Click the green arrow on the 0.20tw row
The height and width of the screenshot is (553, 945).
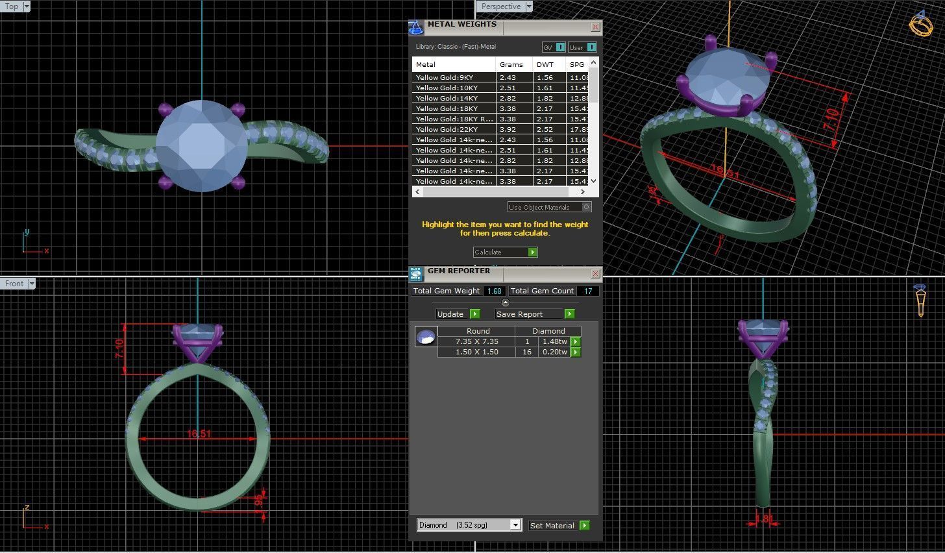[575, 352]
